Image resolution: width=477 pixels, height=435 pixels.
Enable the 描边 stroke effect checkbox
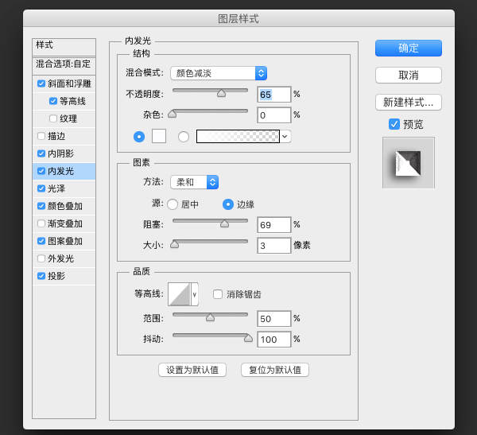tap(41, 136)
